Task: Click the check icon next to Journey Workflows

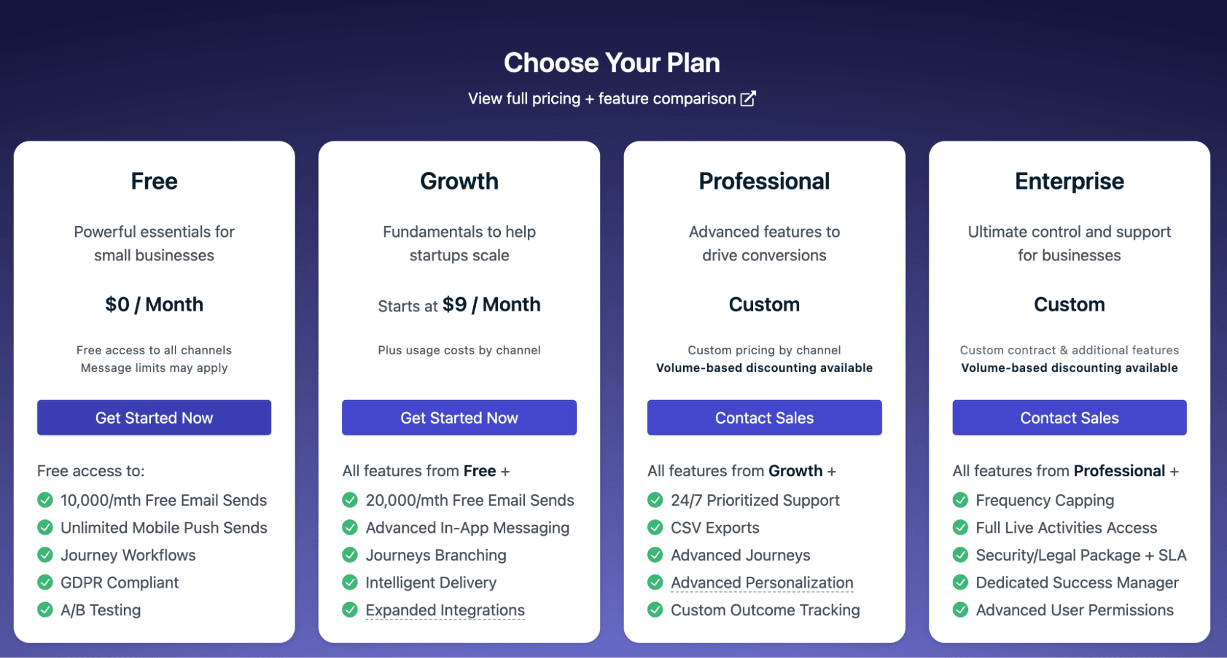Action: tap(45, 555)
